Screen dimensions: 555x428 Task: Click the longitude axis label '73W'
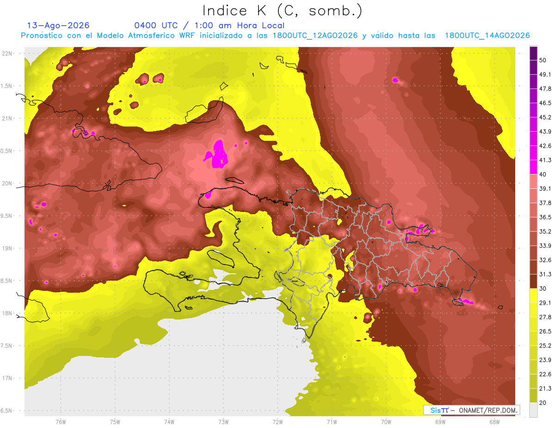click(x=223, y=421)
